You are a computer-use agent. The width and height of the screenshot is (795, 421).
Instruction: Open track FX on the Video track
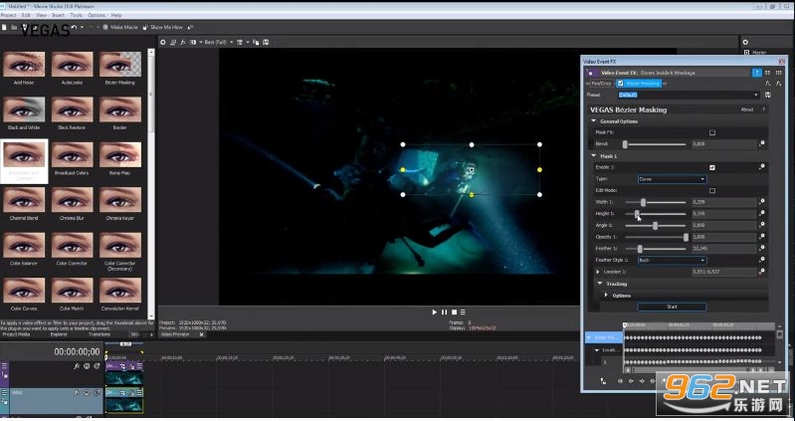(x=78, y=392)
